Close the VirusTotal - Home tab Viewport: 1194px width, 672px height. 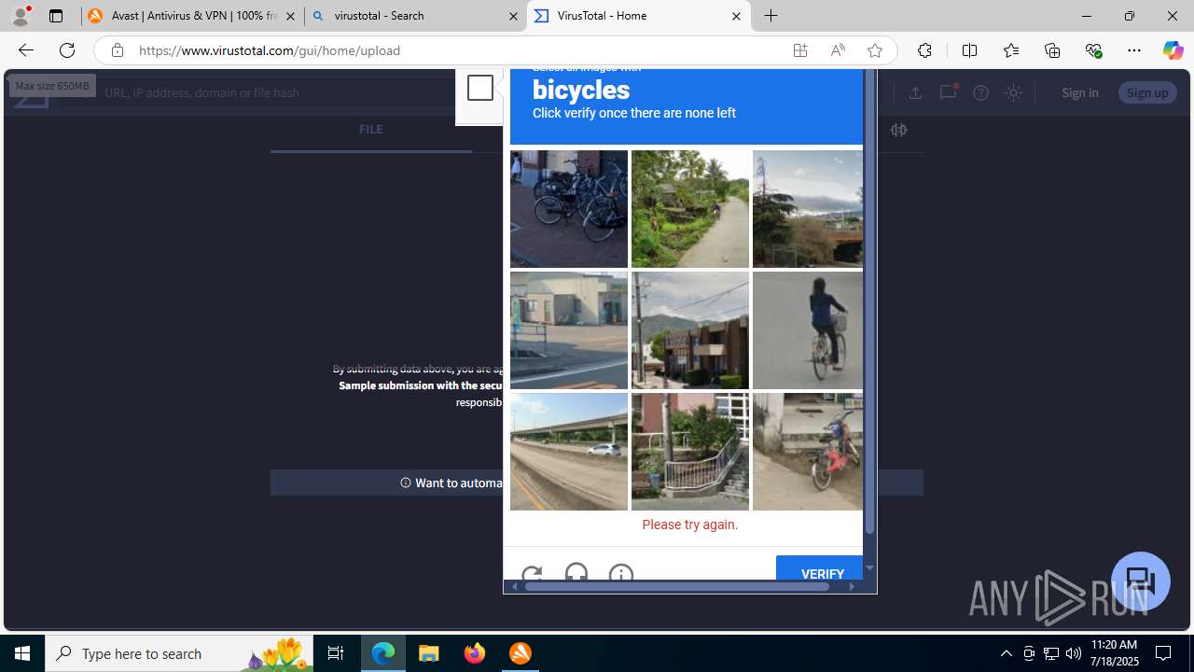pos(736,16)
